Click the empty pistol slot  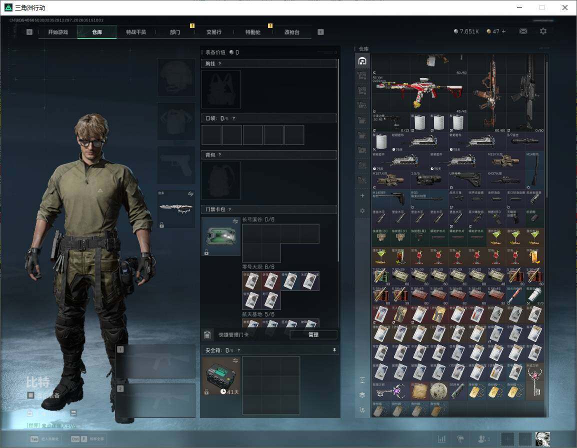tap(176, 165)
